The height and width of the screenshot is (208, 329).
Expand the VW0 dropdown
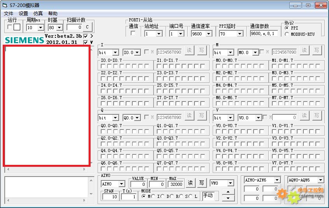[x=230, y=183]
